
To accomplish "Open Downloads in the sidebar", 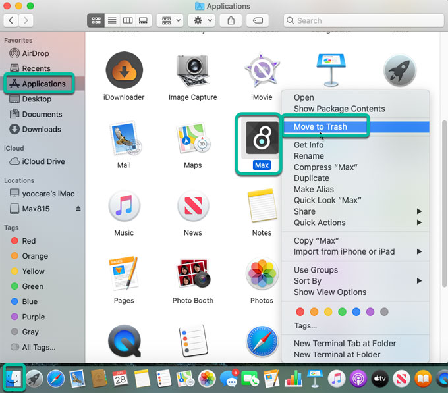I will 42,129.
